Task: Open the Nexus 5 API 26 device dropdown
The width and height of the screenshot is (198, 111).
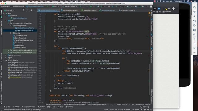Action: click(70, 6)
